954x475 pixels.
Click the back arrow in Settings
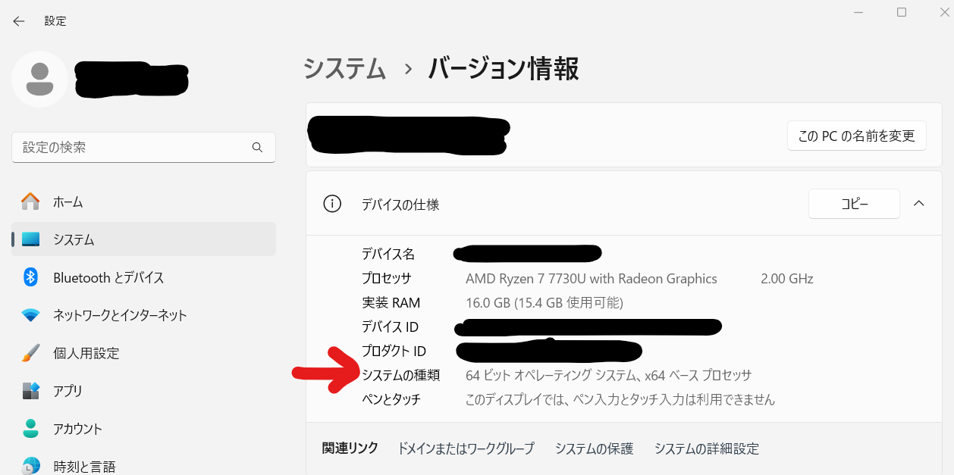pyautogui.click(x=19, y=21)
